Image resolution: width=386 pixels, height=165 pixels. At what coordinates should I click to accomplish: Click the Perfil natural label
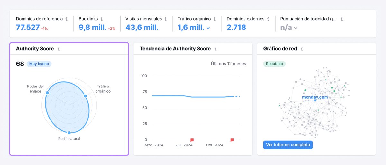pos(69,139)
